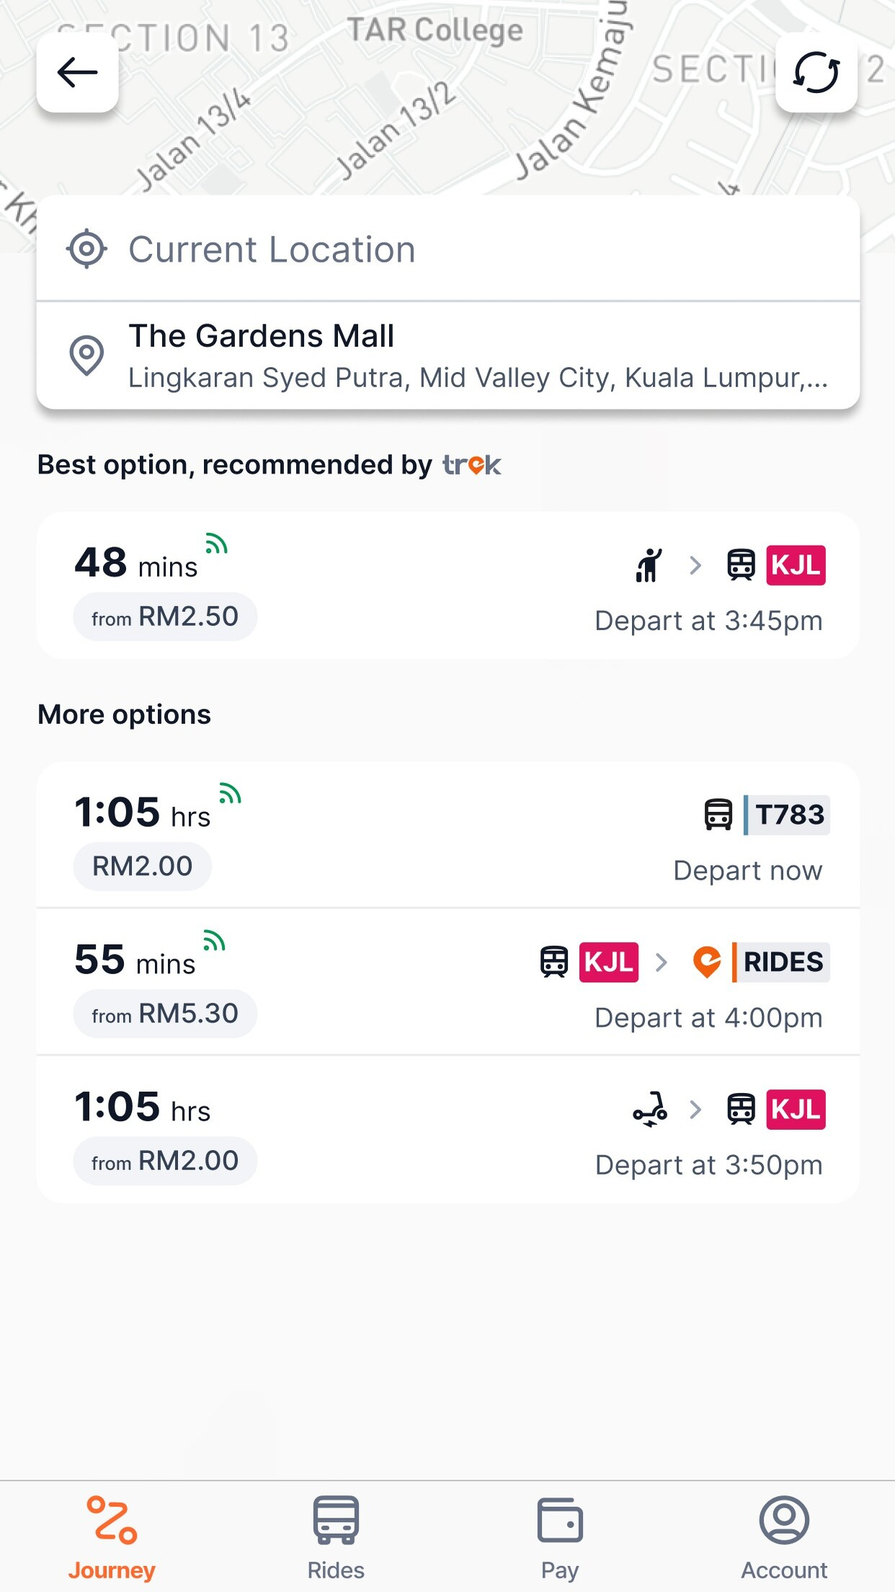Viewport: 895px width, 1592px height.
Task: Select route departing at 3:50pm
Action: [x=448, y=1130]
